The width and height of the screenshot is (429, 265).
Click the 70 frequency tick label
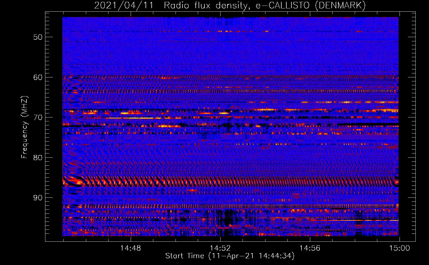(x=38, y=117)
